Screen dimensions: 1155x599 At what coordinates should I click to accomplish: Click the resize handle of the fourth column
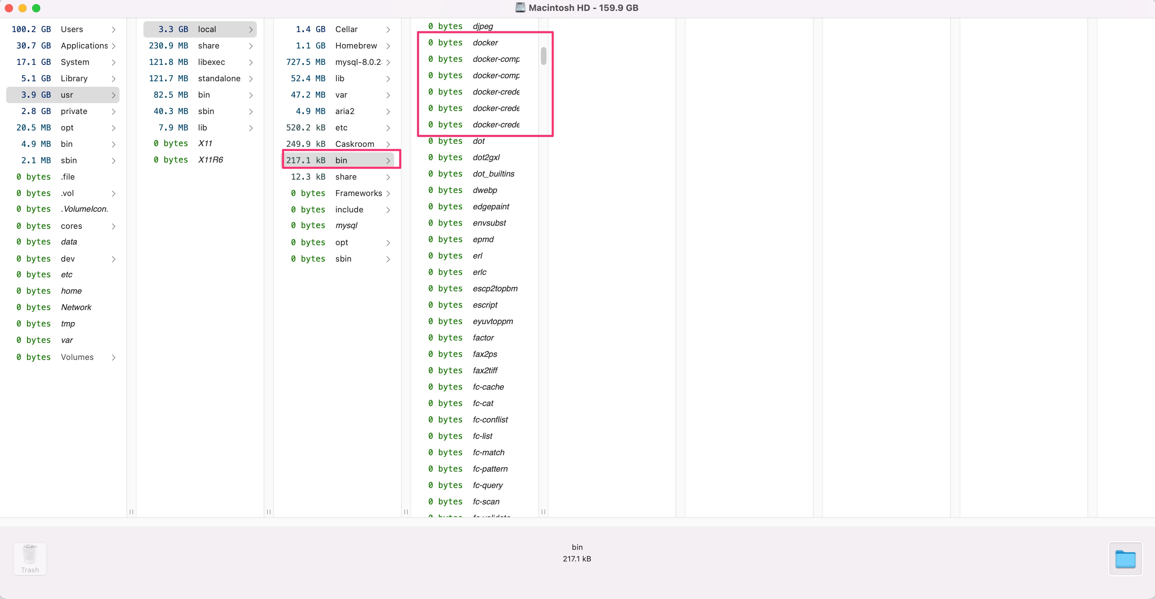pos(543,512)
